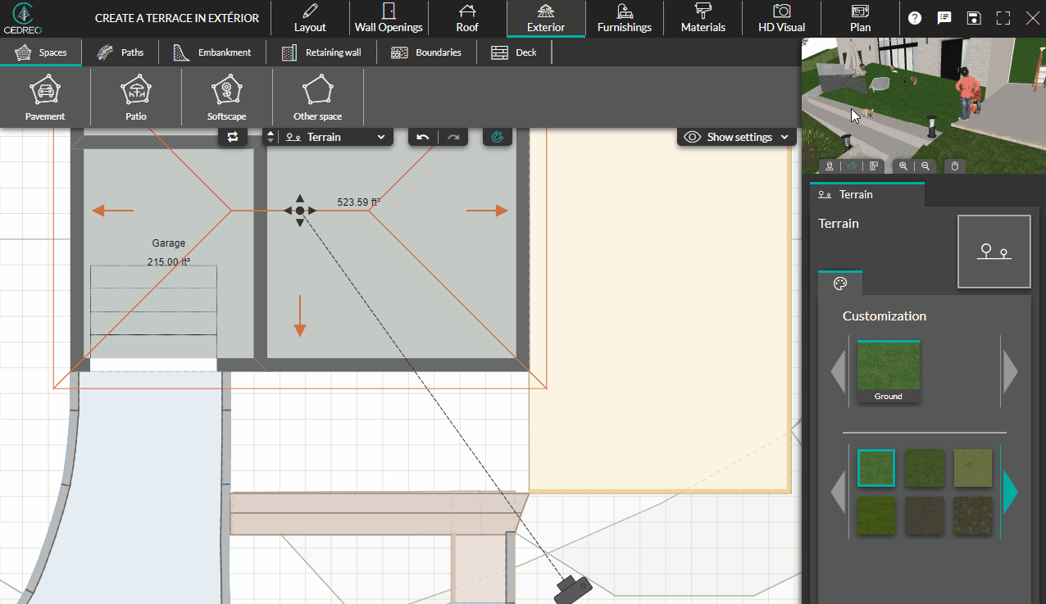1046x604 pixels.
Task: Zoom out on the 3D preview
Action: [x=925, y=166]
